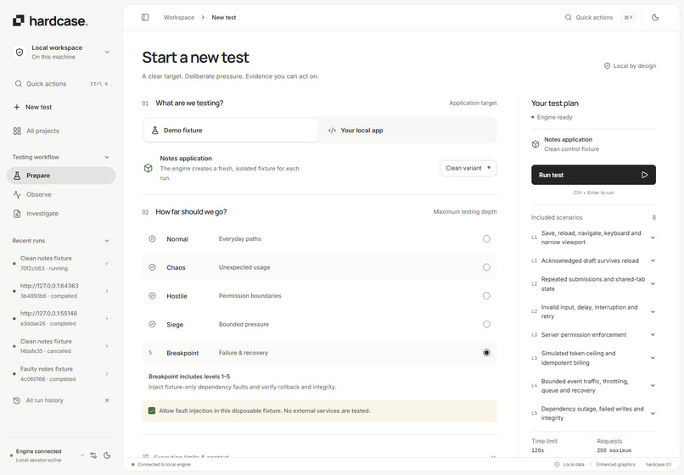Click the Hostile level check icon

pyautogui.click(x=152, y=296)
